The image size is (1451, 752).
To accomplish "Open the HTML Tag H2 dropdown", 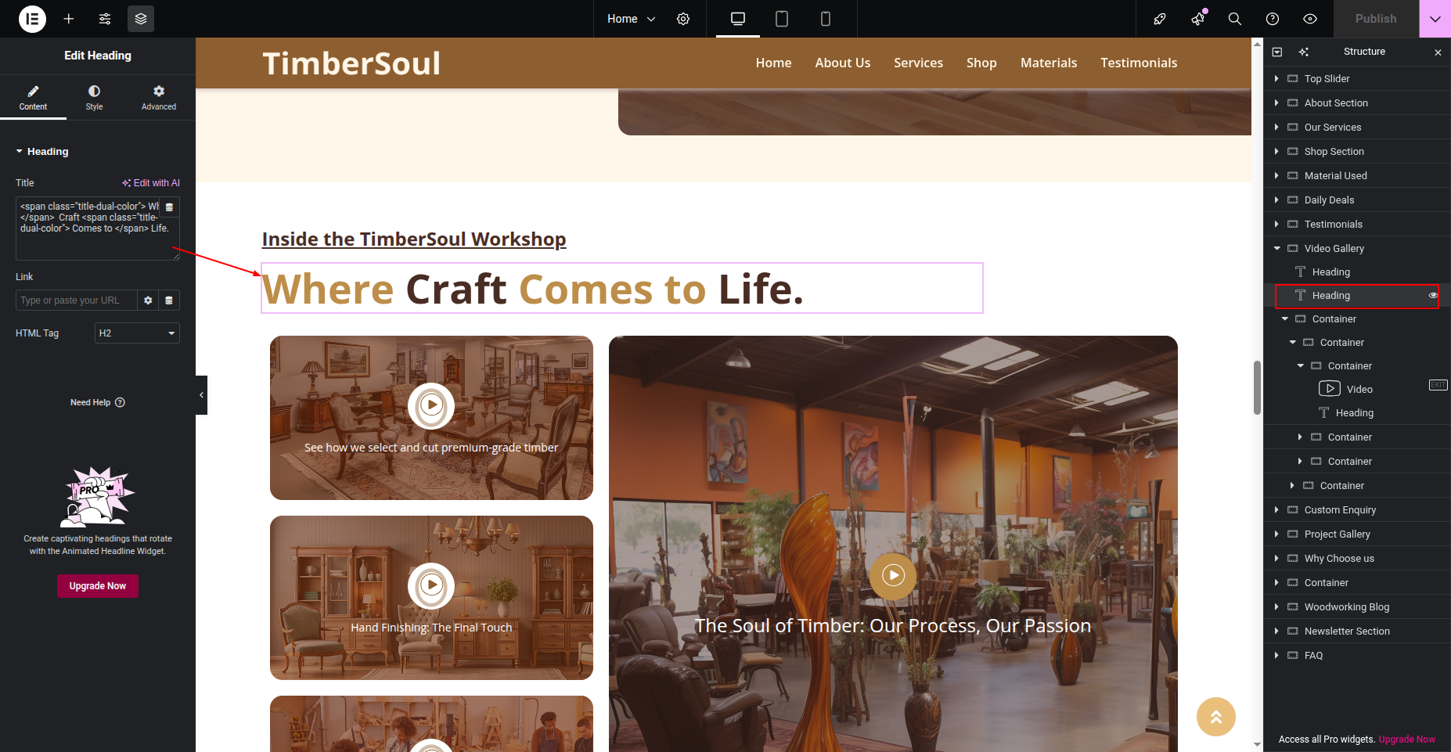I will click(137, 333).
